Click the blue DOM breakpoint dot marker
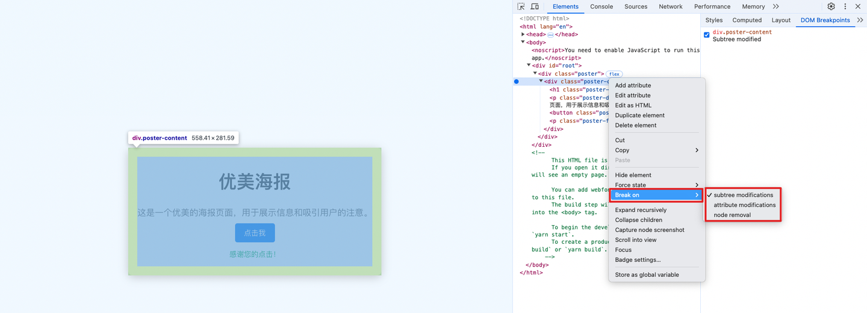The height and width of the screenshot is (313, 867). [516, 81]
